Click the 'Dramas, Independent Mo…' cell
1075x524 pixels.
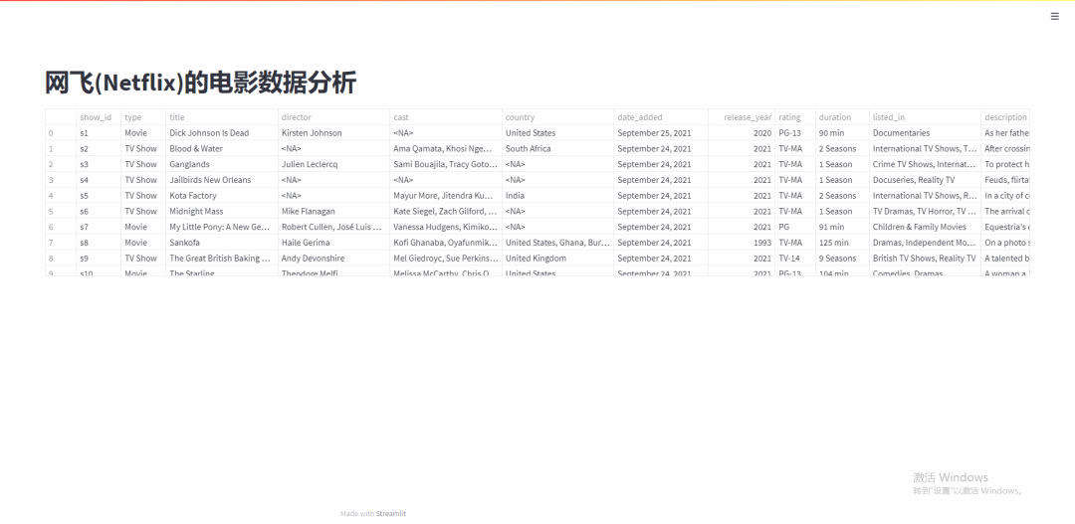tap(926, 243)
